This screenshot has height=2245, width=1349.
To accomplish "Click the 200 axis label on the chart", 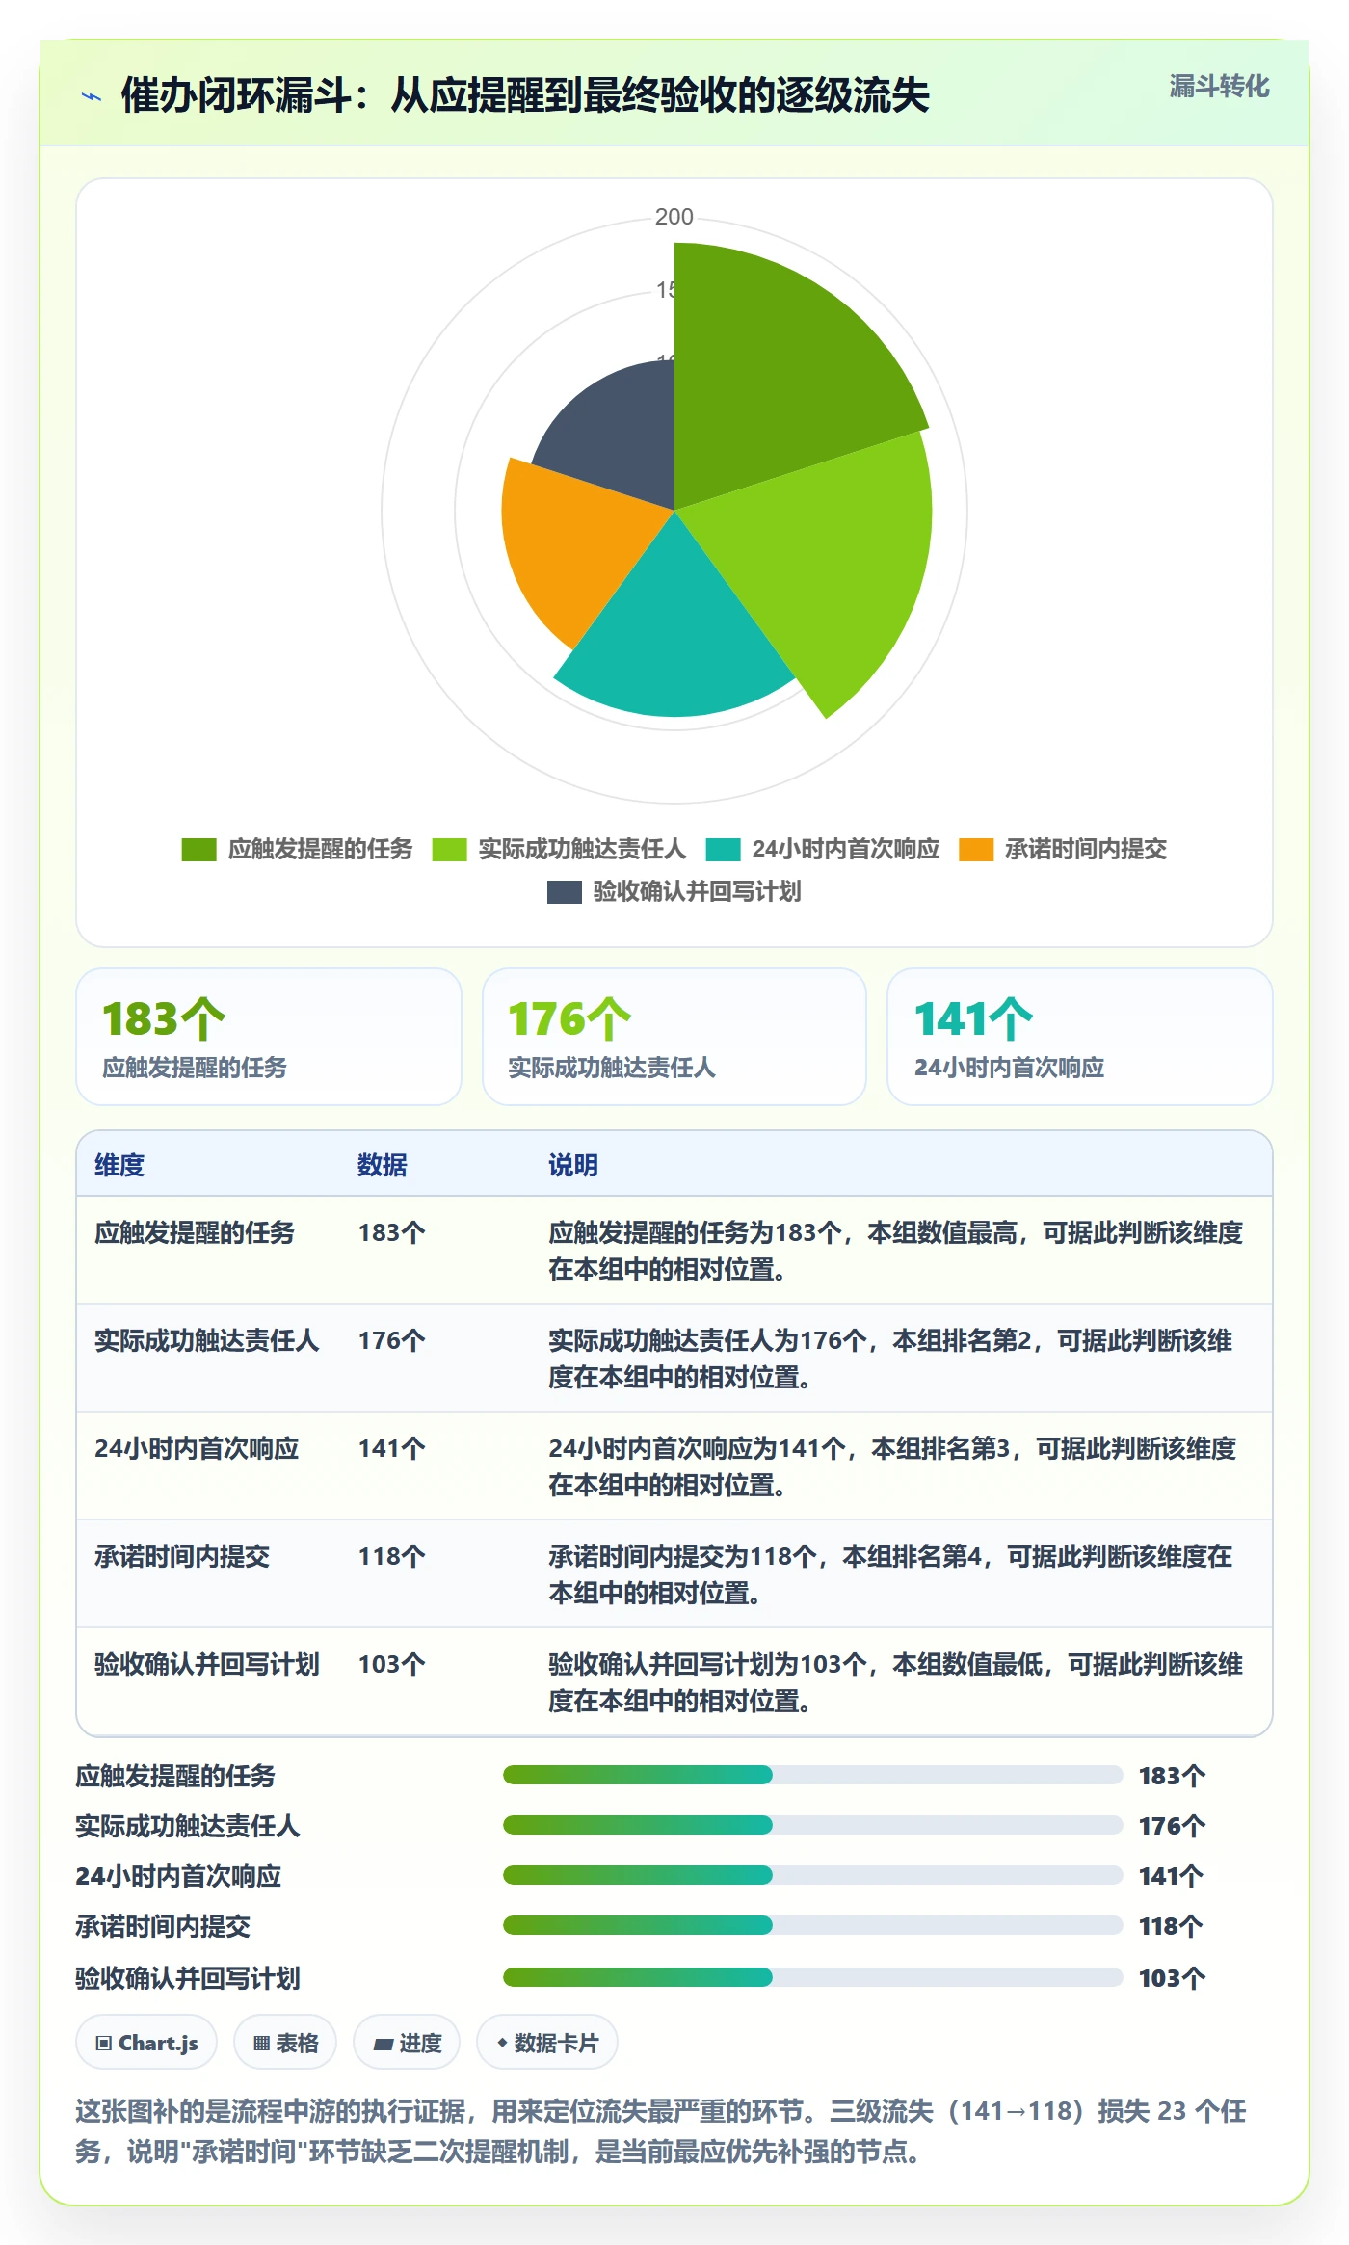I will click(x=674, y=217).
